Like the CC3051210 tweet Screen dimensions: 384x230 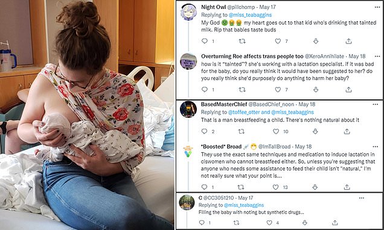[x=269, y=223]
